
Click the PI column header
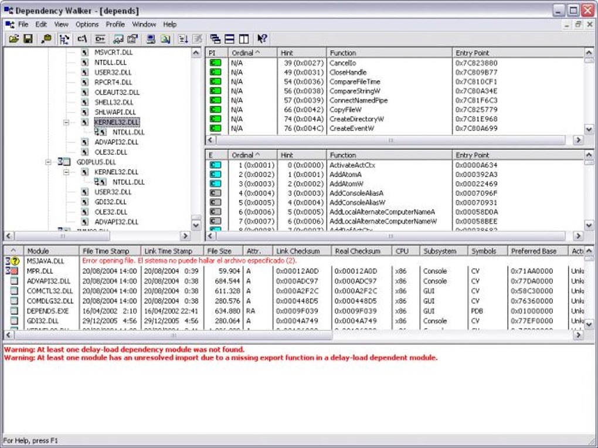(x=216, y=53)
